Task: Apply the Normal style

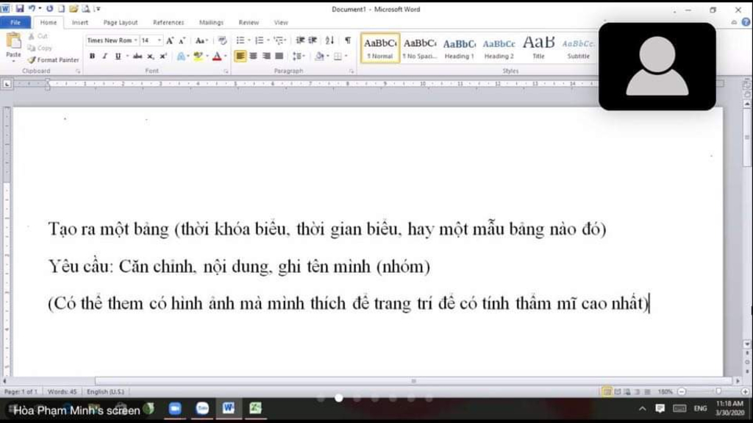Action: click(380, 48)
